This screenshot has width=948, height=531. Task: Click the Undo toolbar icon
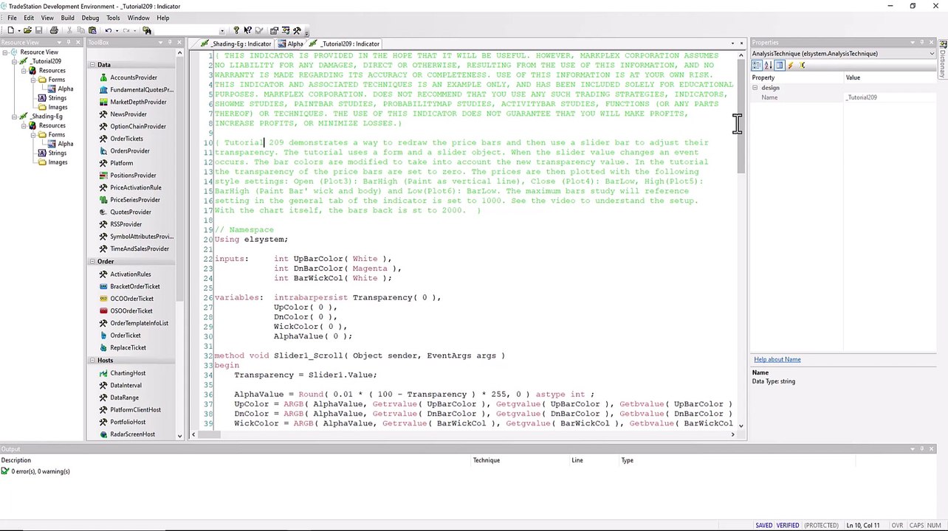108,30
